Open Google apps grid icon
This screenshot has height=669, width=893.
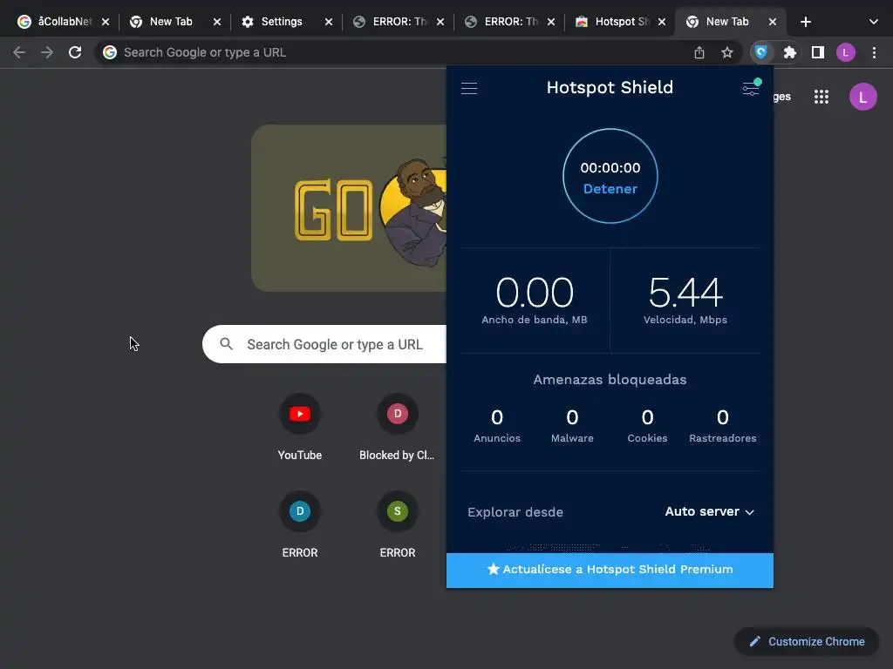[x=821, y=97]
